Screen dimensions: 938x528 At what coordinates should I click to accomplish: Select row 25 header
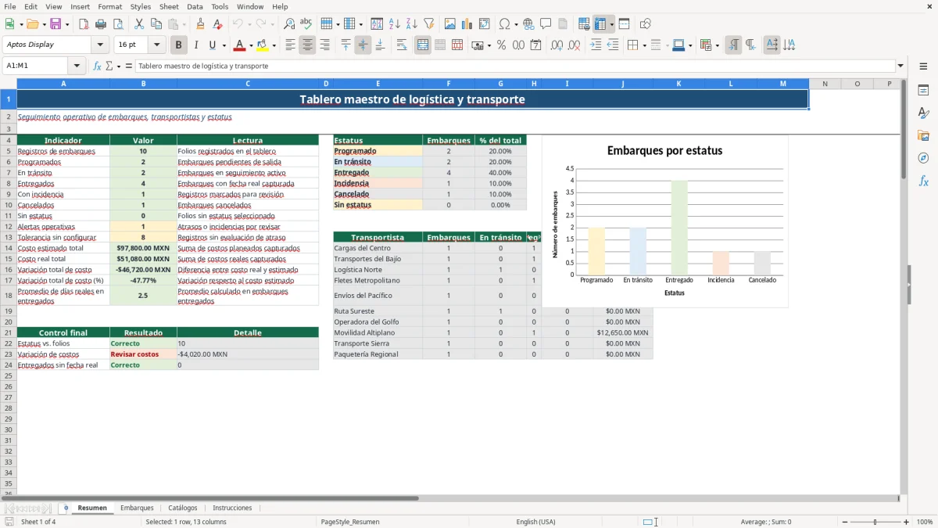click(8, 375)
